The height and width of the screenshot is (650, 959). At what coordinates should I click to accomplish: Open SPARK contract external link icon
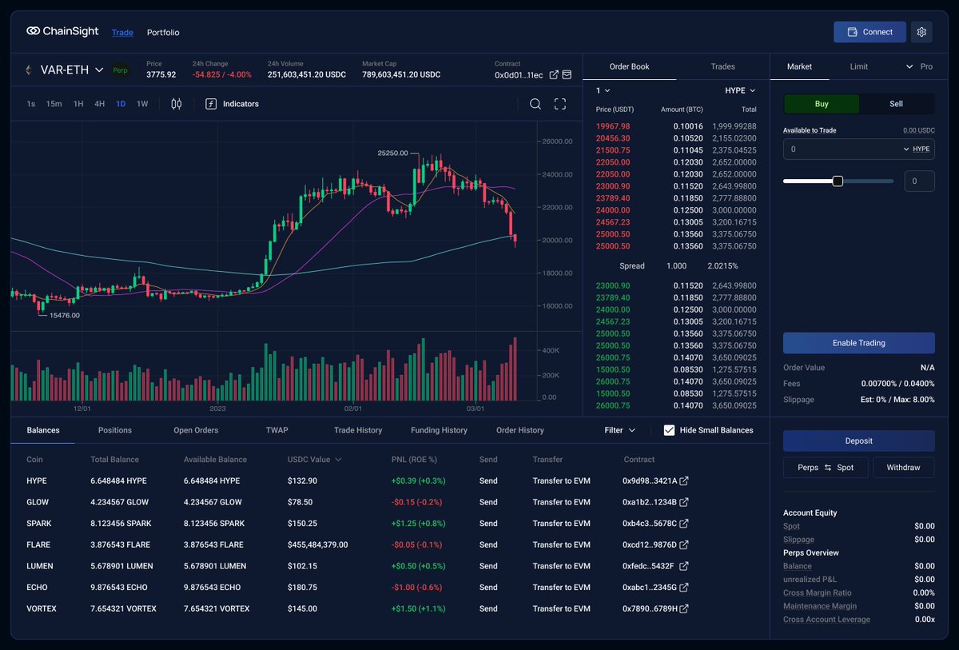click(x=684, y=524)
